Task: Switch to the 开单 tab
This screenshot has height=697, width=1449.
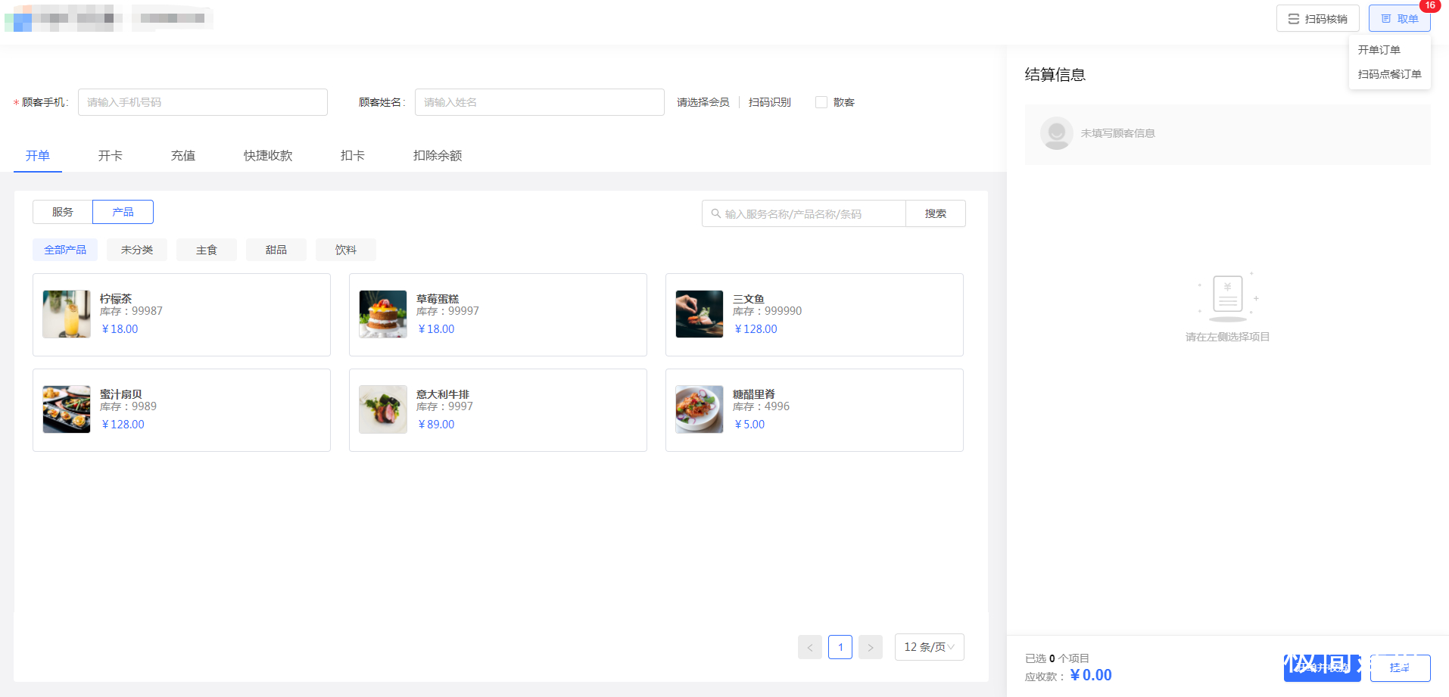Action: click(x=38, y=155)
